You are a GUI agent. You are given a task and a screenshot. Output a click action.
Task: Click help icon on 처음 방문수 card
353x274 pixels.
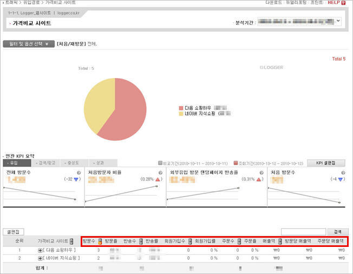coord(345,173)
